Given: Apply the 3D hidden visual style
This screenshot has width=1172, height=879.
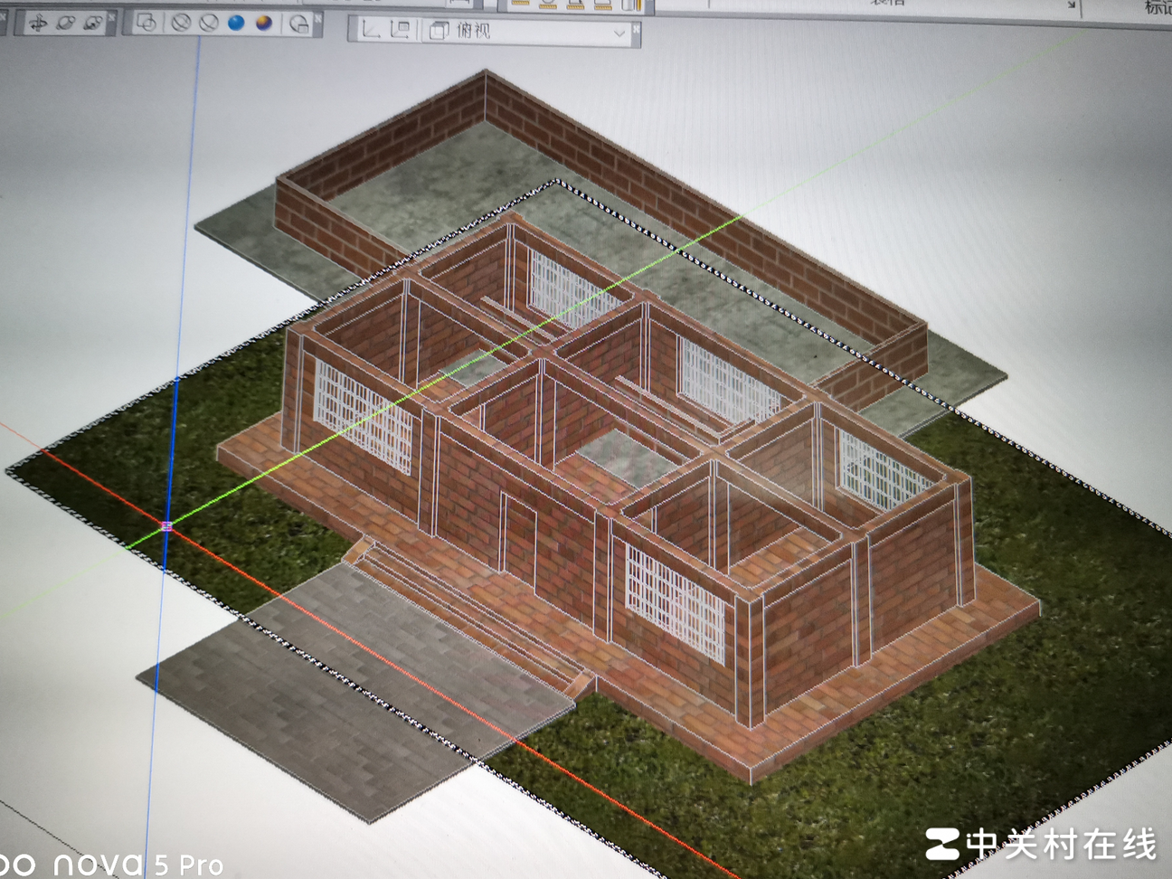Looking at the screenshot, I should click(209, 24).
